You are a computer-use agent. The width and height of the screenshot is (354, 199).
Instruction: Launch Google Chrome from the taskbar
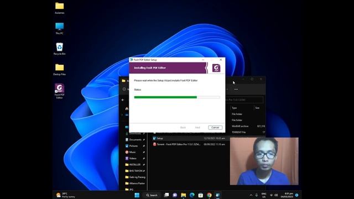tap(209, 195)
